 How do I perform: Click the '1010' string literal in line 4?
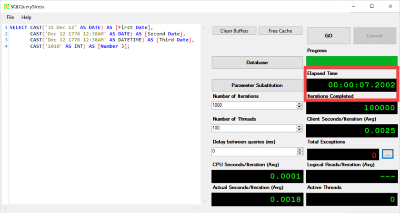click(53, 46)
